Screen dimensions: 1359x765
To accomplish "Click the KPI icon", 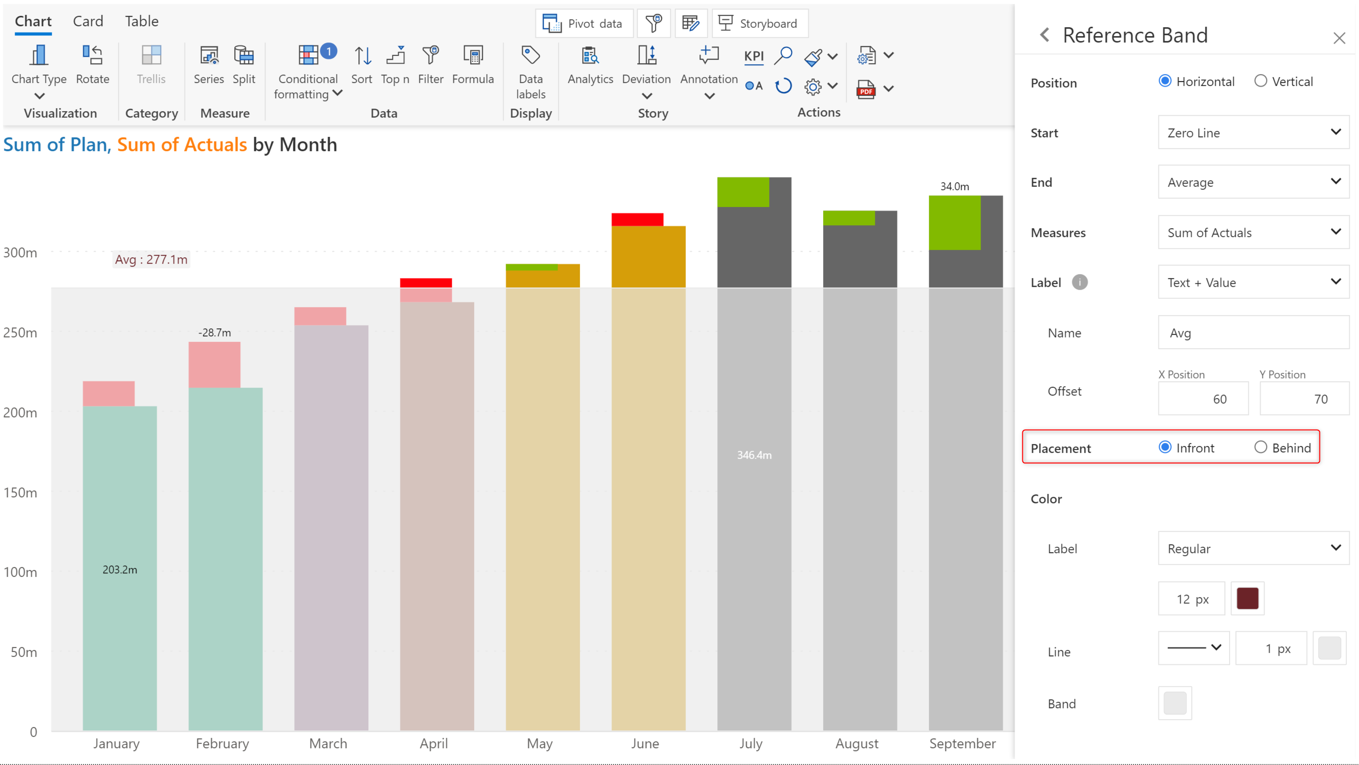I will pos(753,55).
